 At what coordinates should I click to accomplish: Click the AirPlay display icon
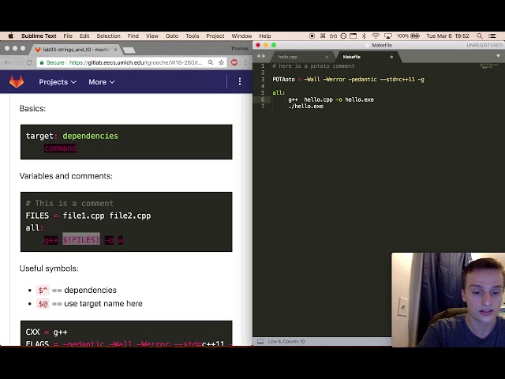click(x=388, y=36)
